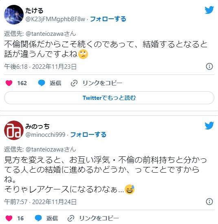Click the reply bubble icon on たける's tweet
Viewport: 218px width, 224px height.
pyautogui.click(x=42, y=83)
